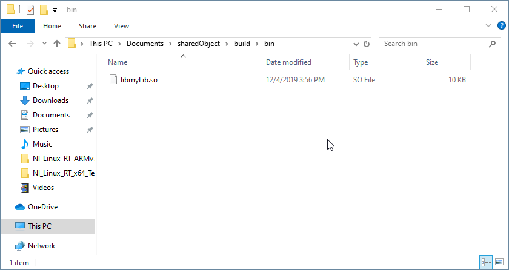Switch to Large icons view layout
The height and width of the screenshot is (270, 509).
498,263
